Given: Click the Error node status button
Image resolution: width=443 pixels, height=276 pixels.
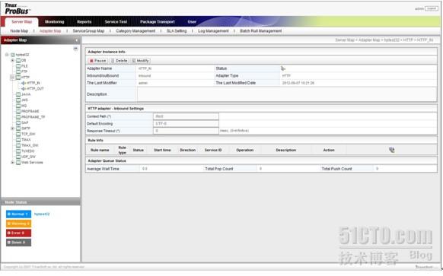Looking at the screenshot, I should pyautogui.click(x=18, y=233).
